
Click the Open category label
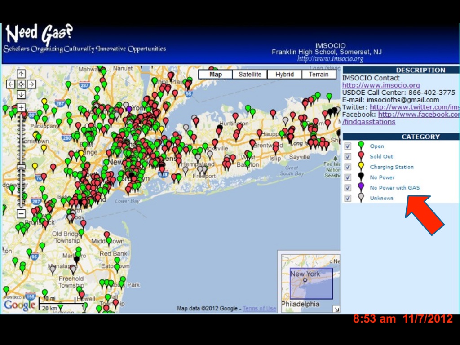(377, 146)
